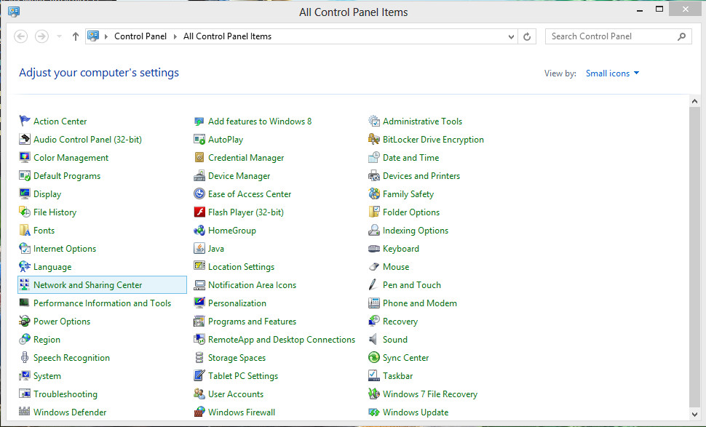Click the Ease of Access Center icon
Screen dimensions: 706x427
(199, 194)
